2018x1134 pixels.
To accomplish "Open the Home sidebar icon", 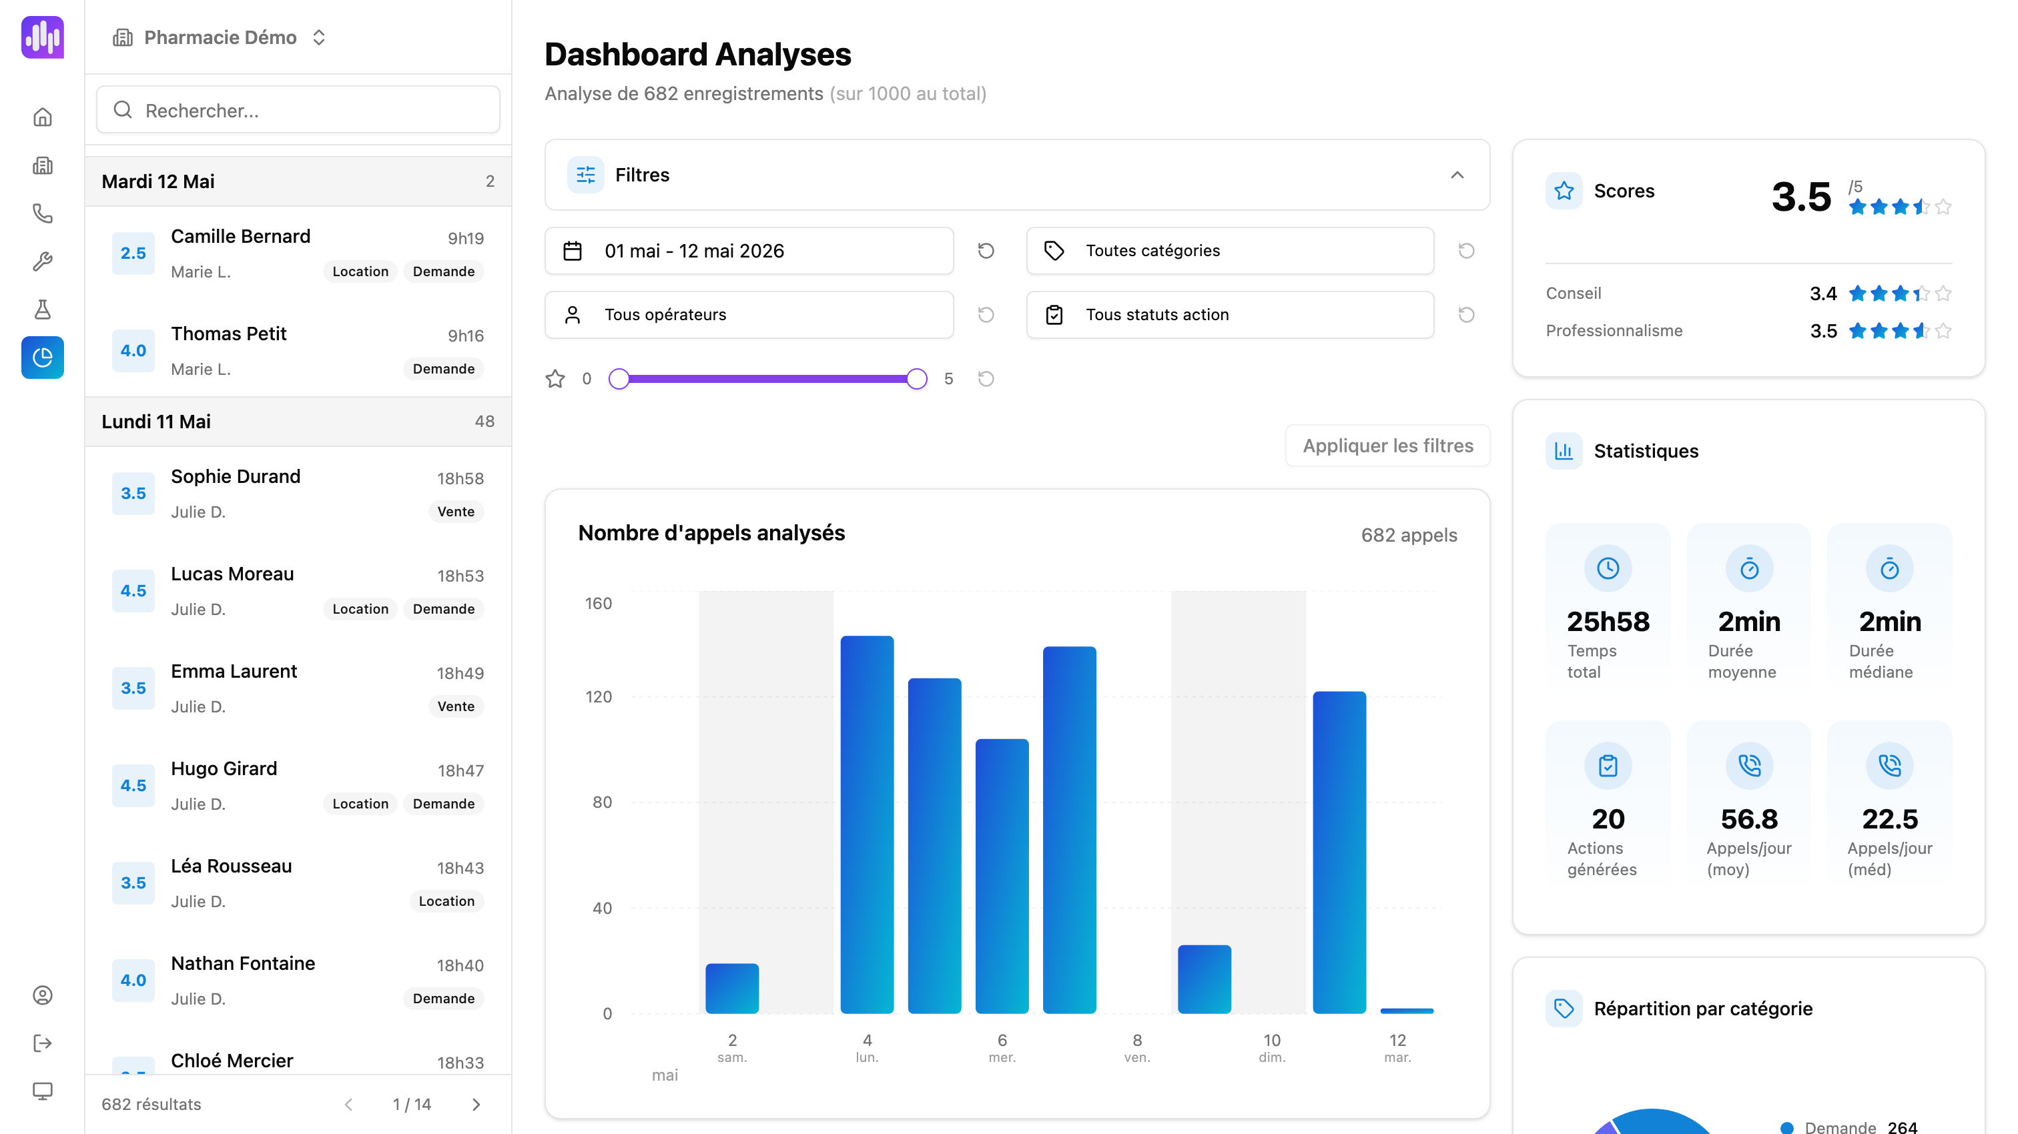I will (42, 117).
